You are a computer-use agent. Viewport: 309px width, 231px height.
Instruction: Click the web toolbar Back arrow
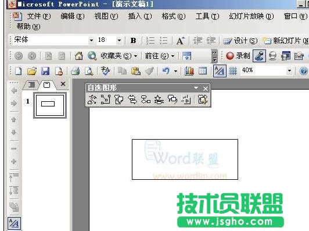tap(19, 56)
